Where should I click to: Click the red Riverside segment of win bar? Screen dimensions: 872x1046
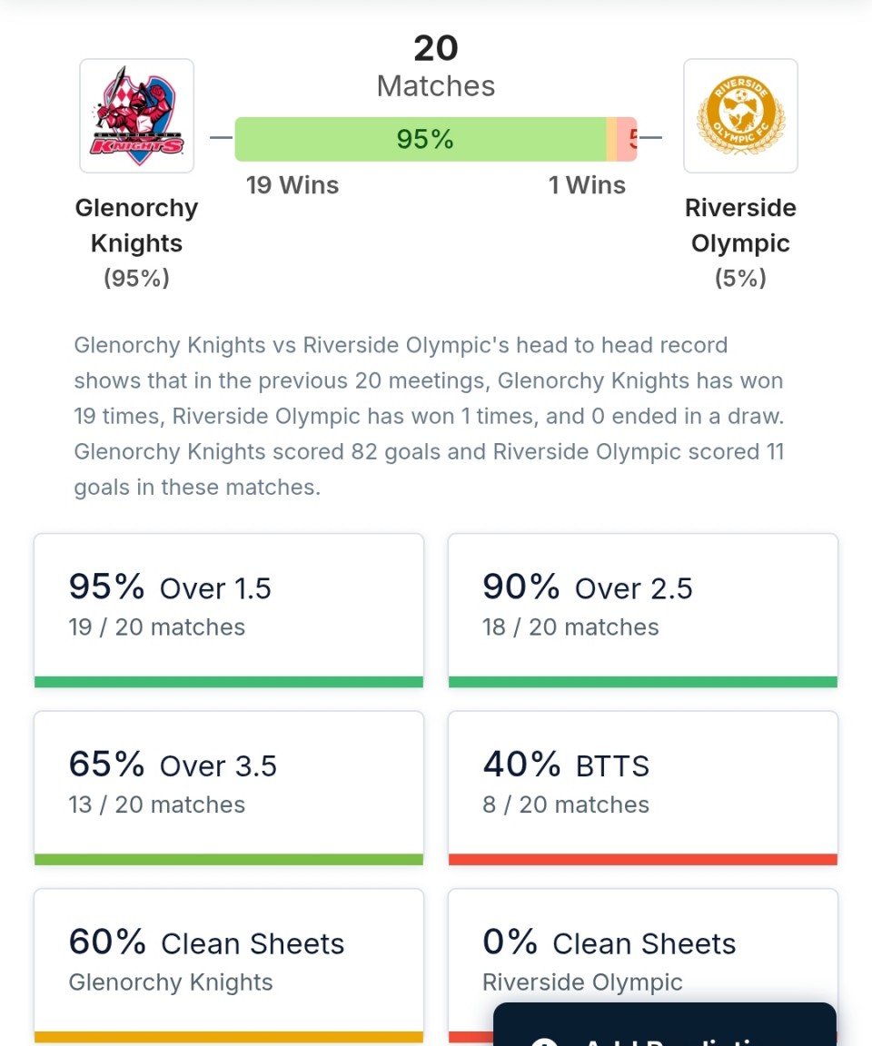click(x=628, y=139)
